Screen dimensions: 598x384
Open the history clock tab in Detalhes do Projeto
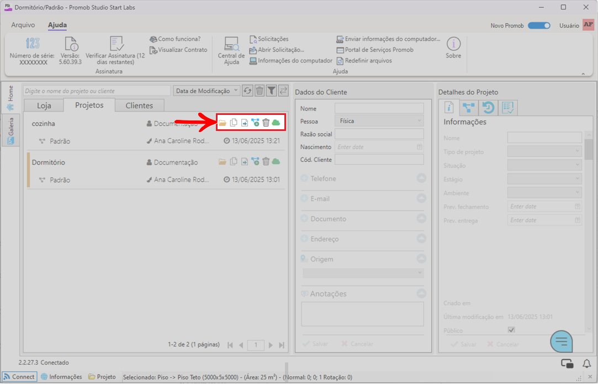pyautogui.click(x=488, y=108)
